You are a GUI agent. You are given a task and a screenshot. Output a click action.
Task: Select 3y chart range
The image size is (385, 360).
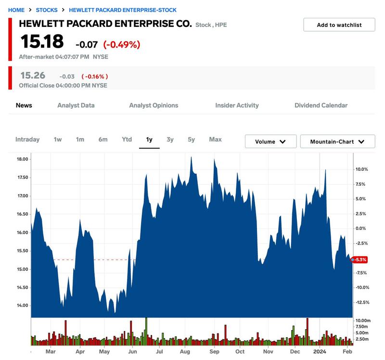(x=170, y=140)
